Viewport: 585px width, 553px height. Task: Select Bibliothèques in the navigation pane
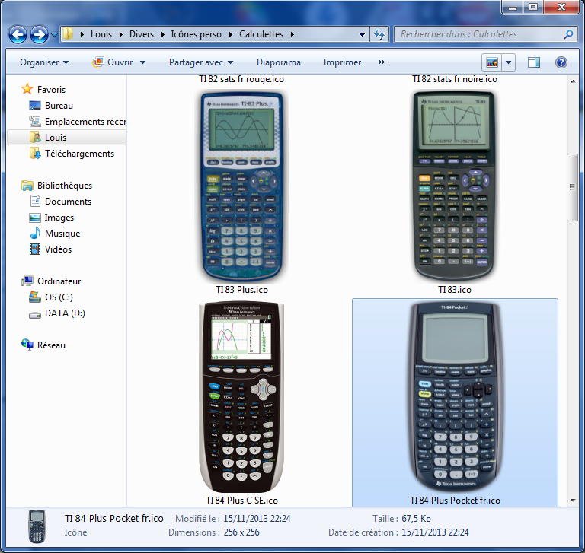click(x=56, y=185)
